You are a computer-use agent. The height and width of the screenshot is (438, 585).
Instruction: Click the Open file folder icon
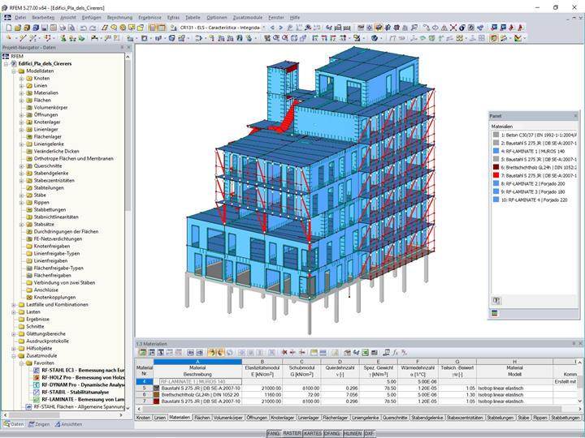pos(18,28)
